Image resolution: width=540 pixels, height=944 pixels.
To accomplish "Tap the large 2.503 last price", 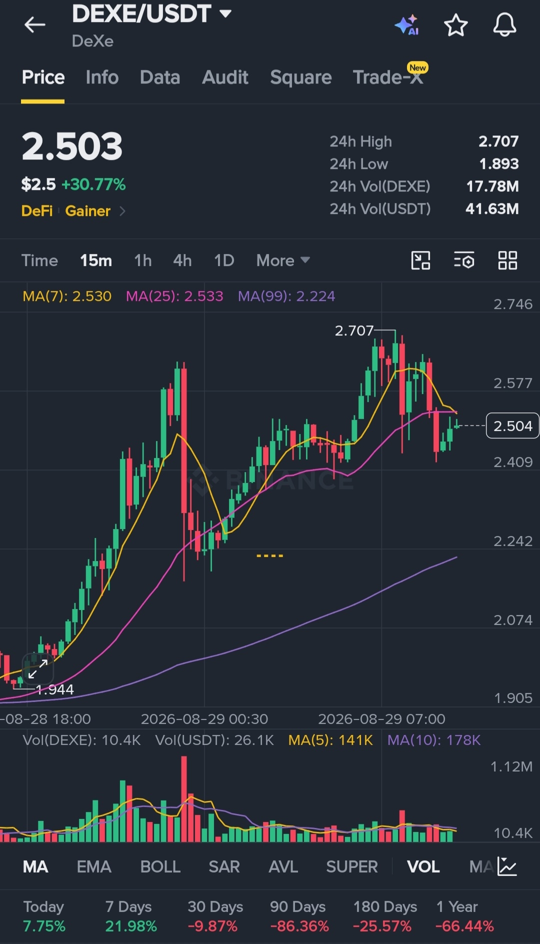I will click(72, 146).
